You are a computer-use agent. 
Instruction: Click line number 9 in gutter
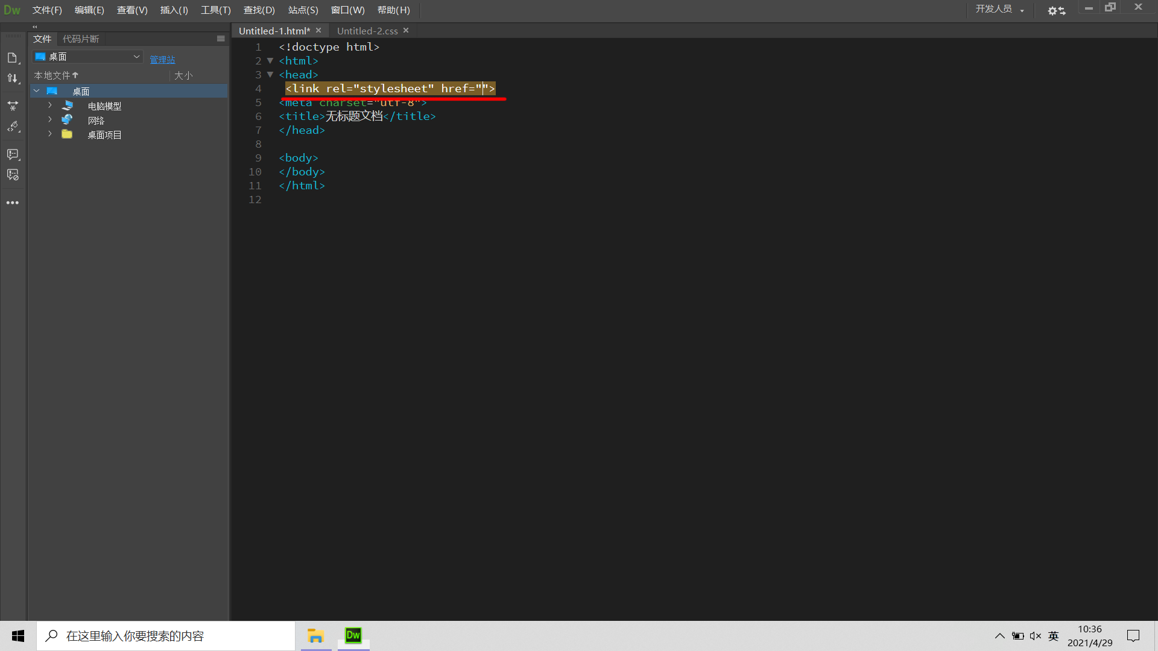pyautogui.click(x=258, y=158)
